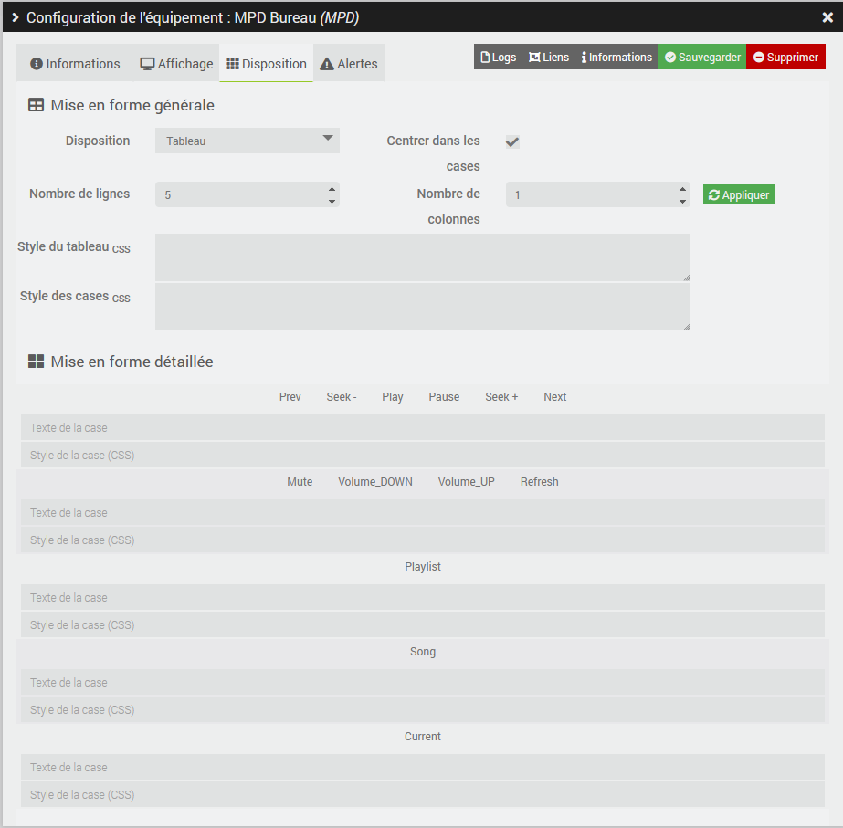Click the table icon beside Mise en forme générale
This screenshot has width=843, height=828.
pos(36,105)
